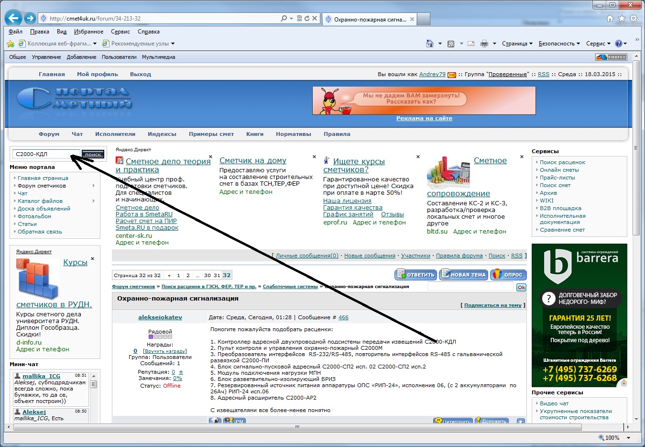The width and height of the screenshot is (645, 447).
Task: Open the 'Безопасность' command bar dropdown
Action: [x=559, y=44]
